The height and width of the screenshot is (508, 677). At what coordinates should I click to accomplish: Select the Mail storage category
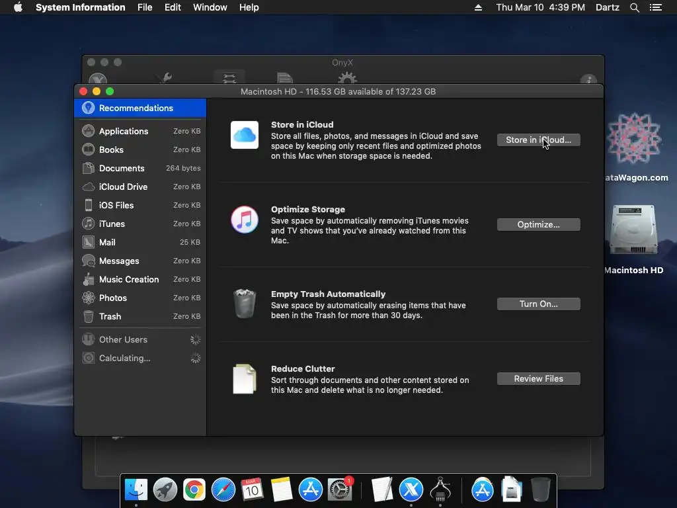[x=140, y=242]
